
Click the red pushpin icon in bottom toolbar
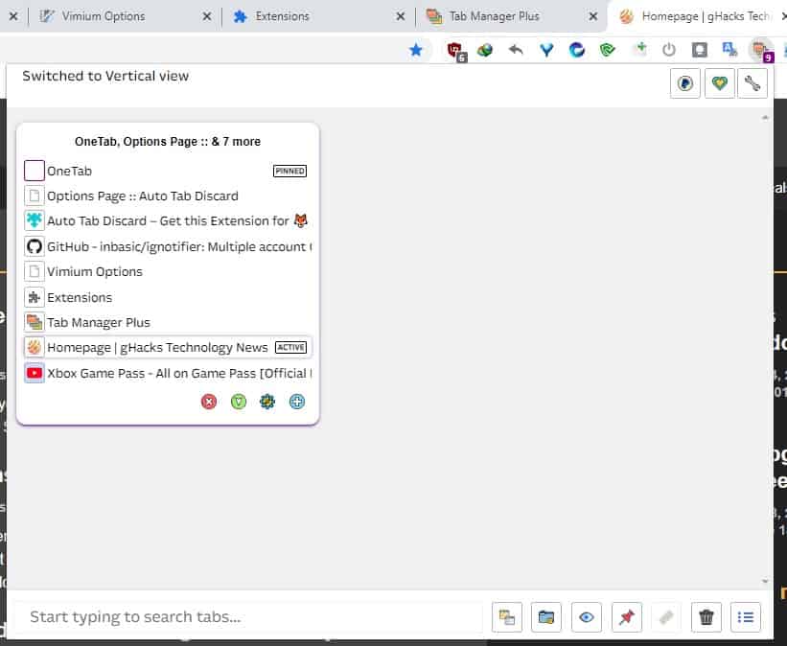pos(627,617)
